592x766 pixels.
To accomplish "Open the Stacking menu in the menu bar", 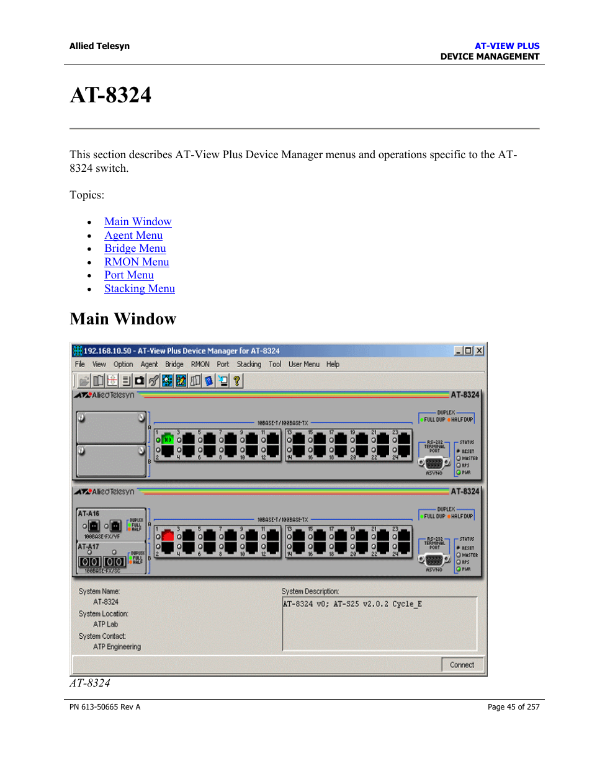I will pos(249,365).
